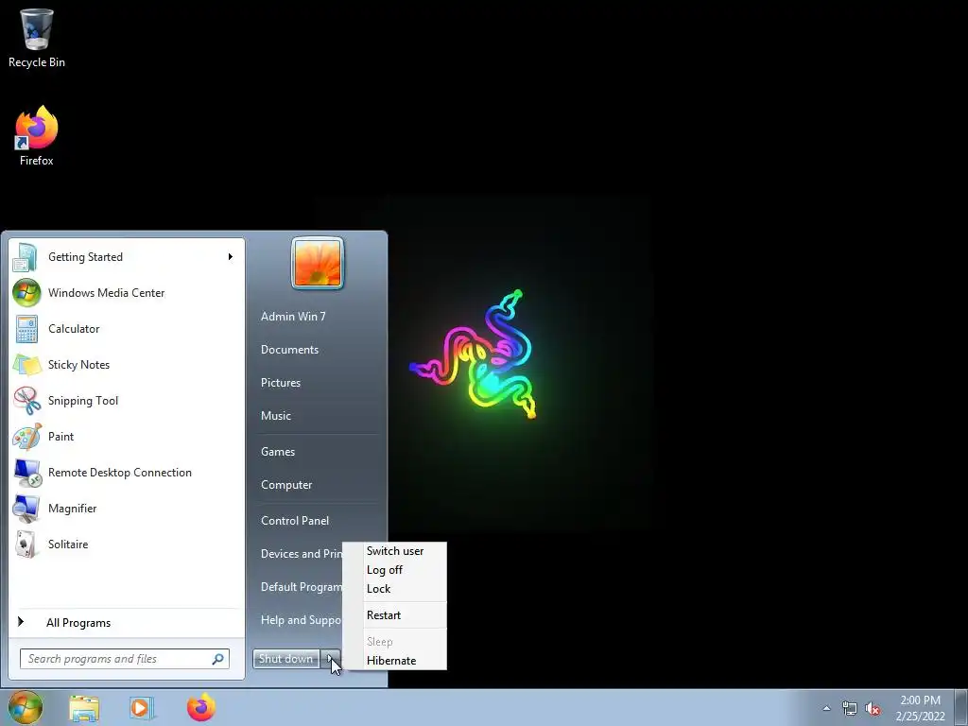Image resolution: width=968 pixels, height=726 pixels.
Task: Open Help and Support
Action: [301, 620]
